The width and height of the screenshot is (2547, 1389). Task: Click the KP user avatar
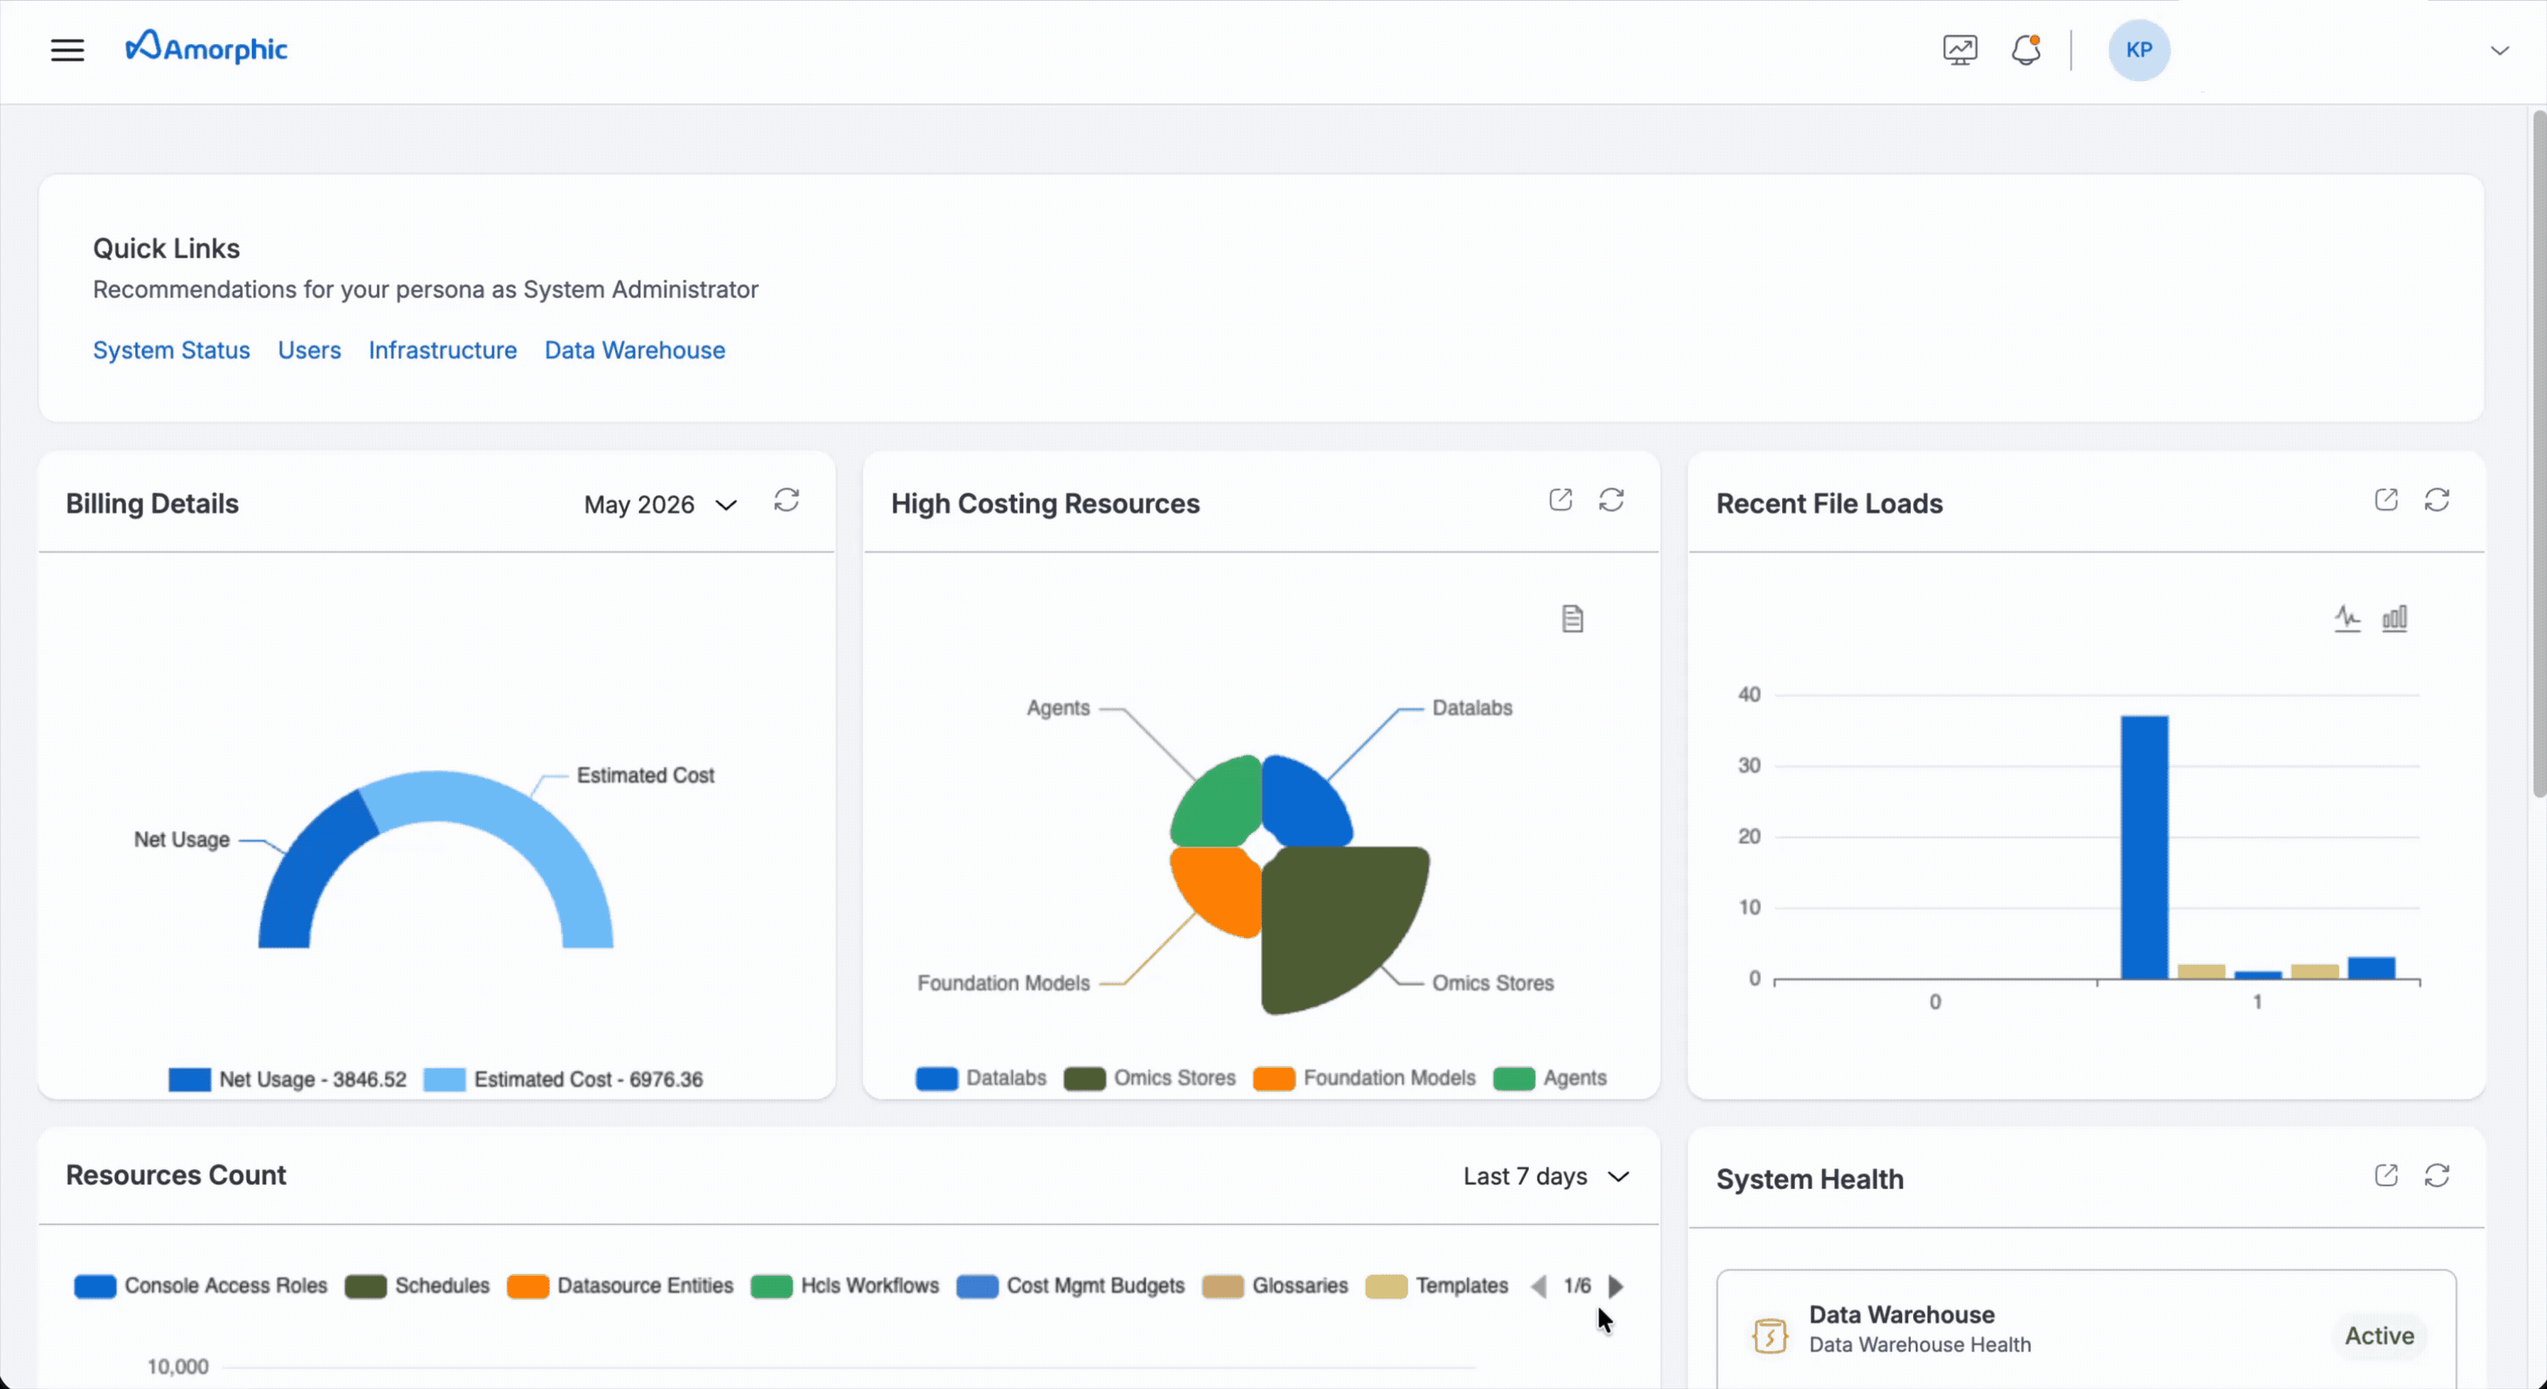(2139, 50)
